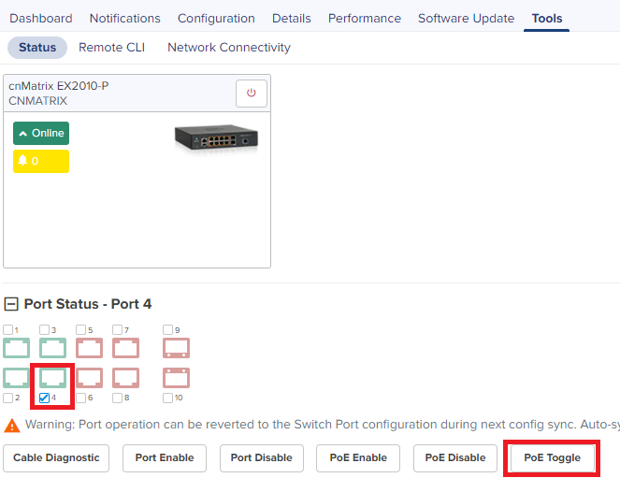Viewport: 620px width, 478px height.
Task: Click the yellow alarm bell badge showing 0
Action: [41, 161]
